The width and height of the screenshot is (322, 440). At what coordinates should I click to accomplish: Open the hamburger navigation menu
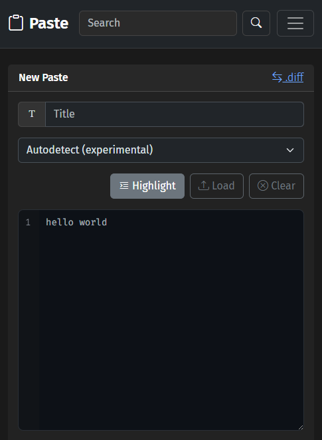pos(295,23)
